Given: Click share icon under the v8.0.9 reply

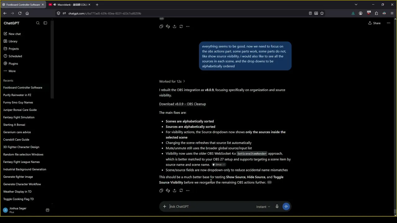Looking at the screenshot, I should (174, 190).
